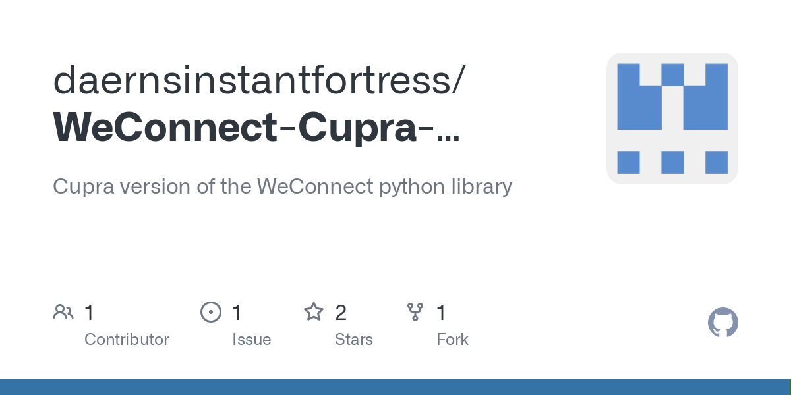
Task: Click the fork count number 1
Action: click(442, 313)
